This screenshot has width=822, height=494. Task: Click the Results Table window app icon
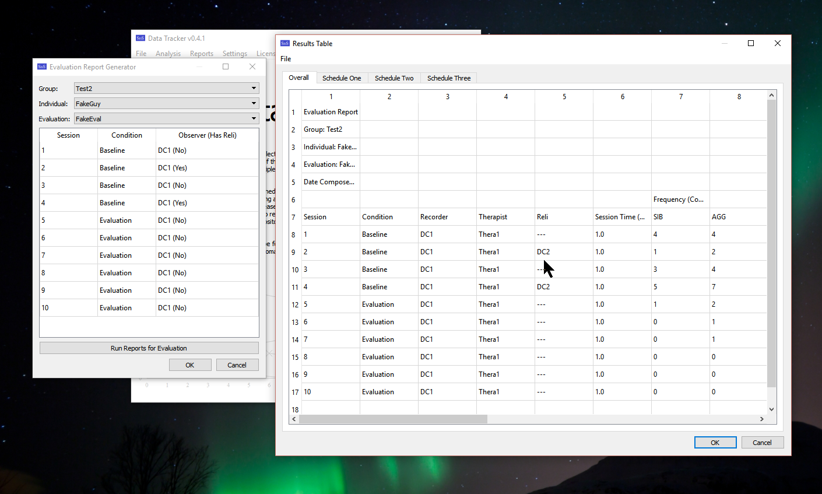tap(285, 44)
